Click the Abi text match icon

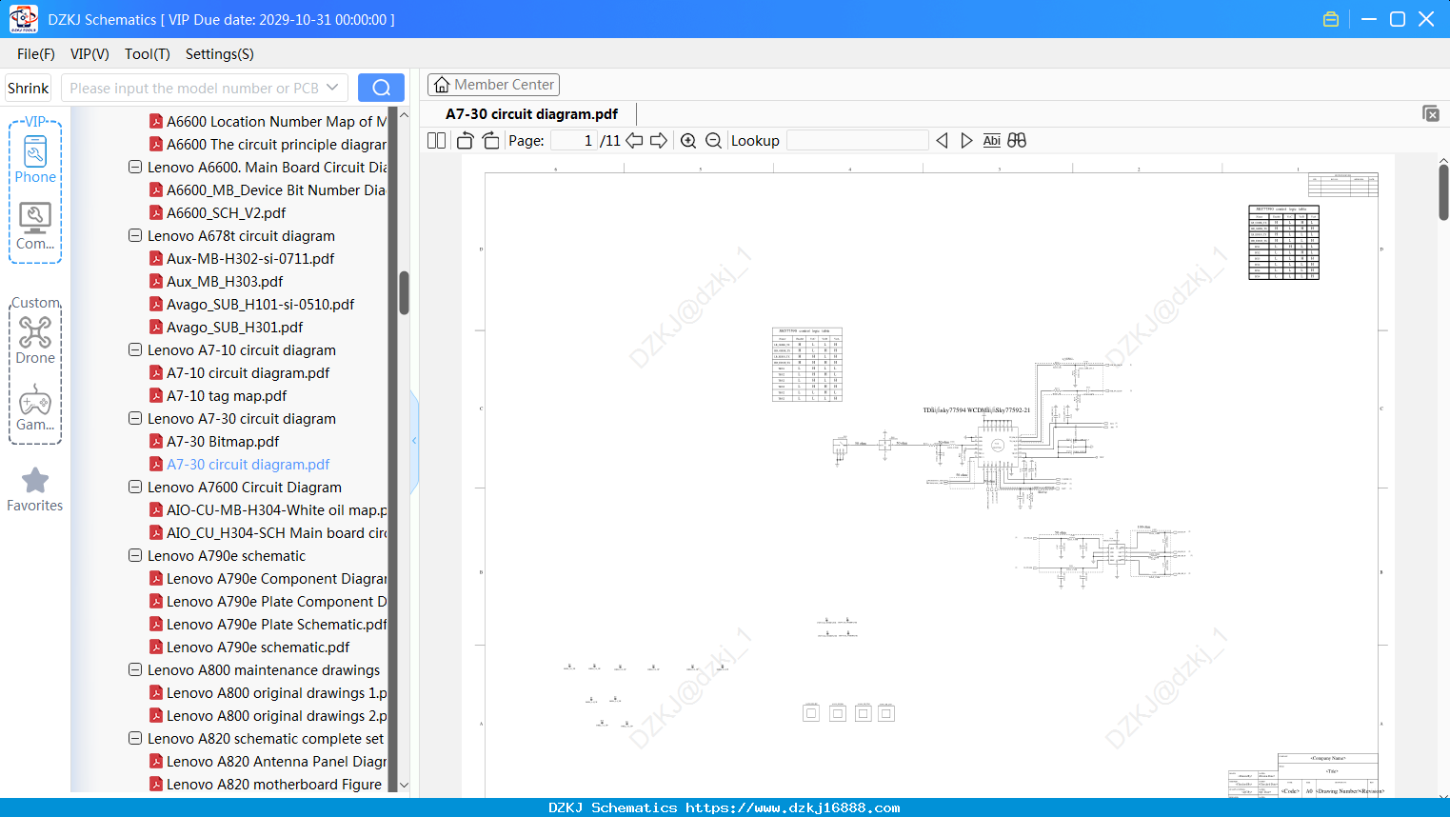pyautogui.click(x=991, y=140)
